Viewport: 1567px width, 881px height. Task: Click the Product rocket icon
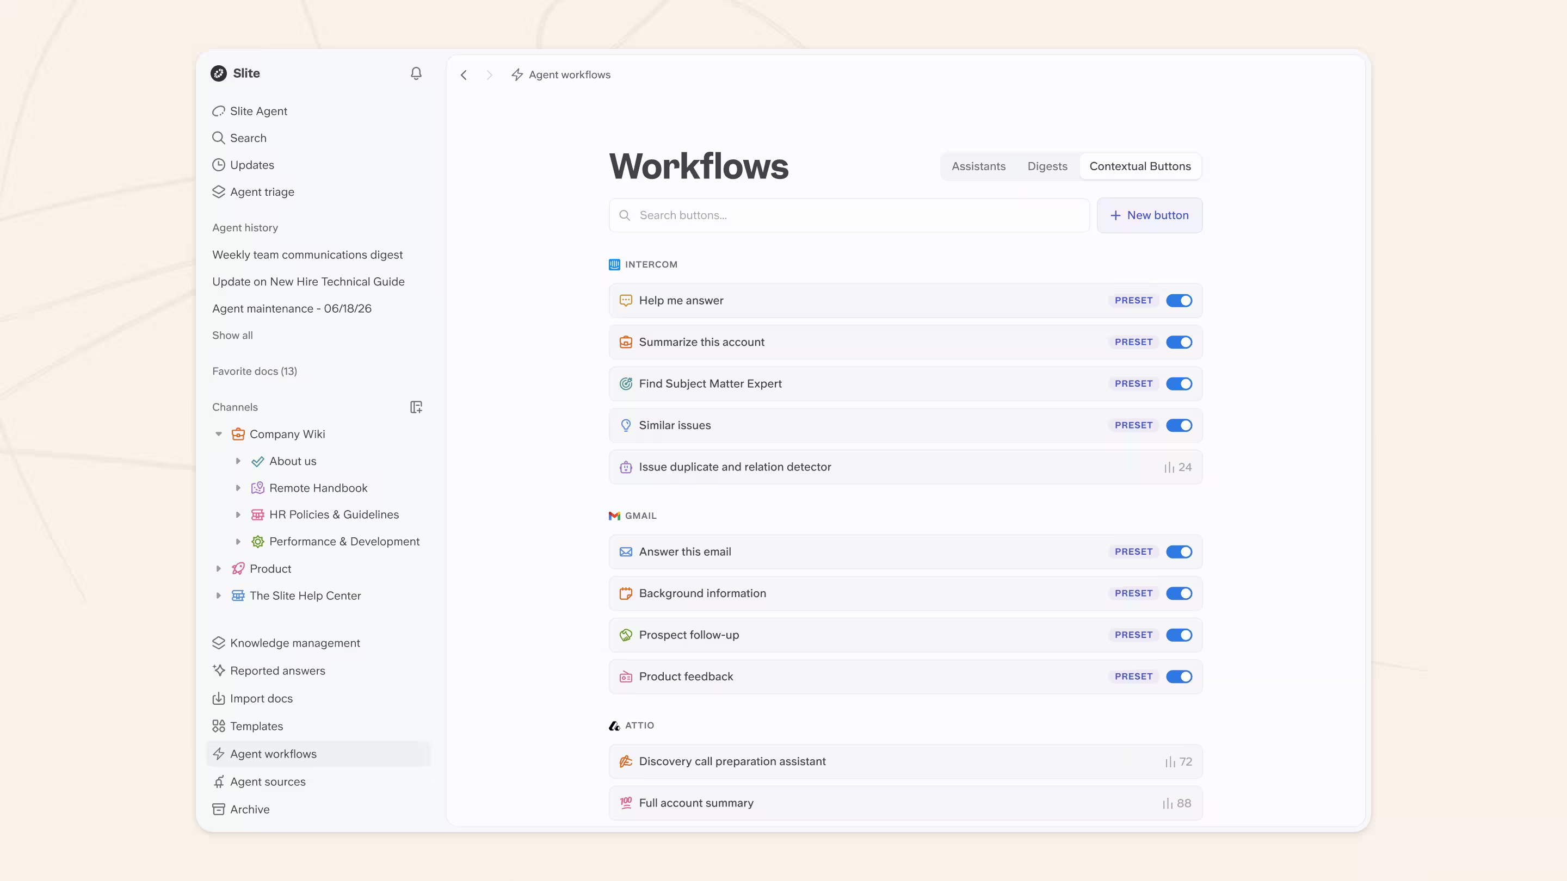(238, 568)
